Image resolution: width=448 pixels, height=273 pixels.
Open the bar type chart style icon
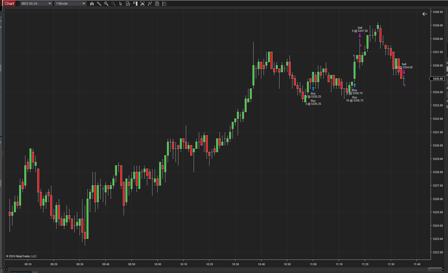(x=92, y=3)
